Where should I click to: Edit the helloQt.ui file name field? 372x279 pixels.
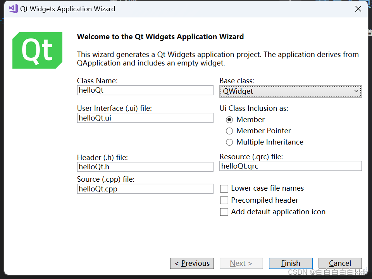click(x=145, y=118)
